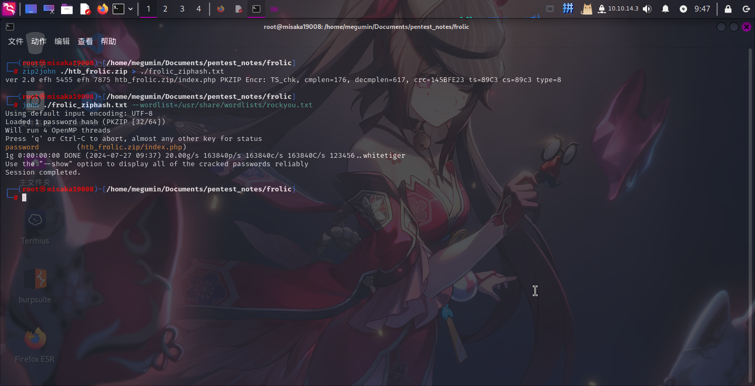This screenshot has height=386, width=755.
Task: Click the cat tray icon
Action: coord(587,9)
